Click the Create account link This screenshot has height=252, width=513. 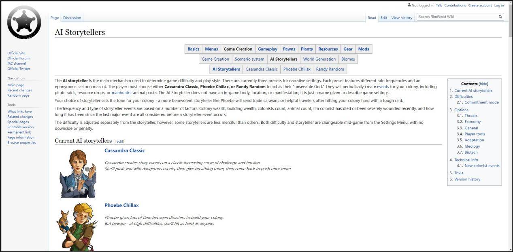[479, 5]
